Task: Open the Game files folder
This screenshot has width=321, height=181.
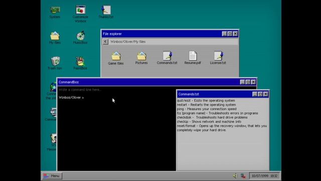Action: [x=116, y=58]
